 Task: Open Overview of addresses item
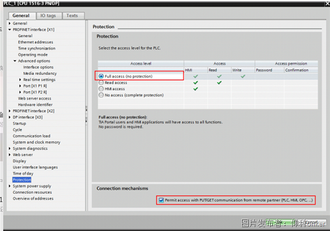[33, 198]
